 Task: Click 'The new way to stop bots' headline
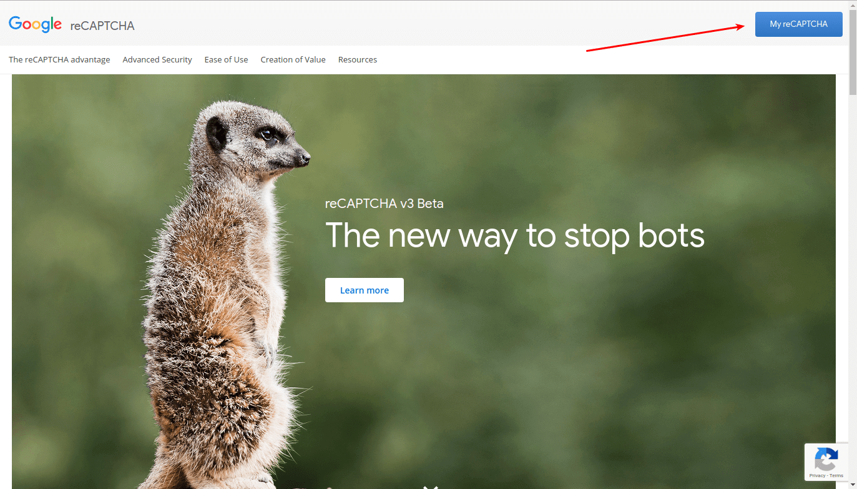(x=515, y=236)
